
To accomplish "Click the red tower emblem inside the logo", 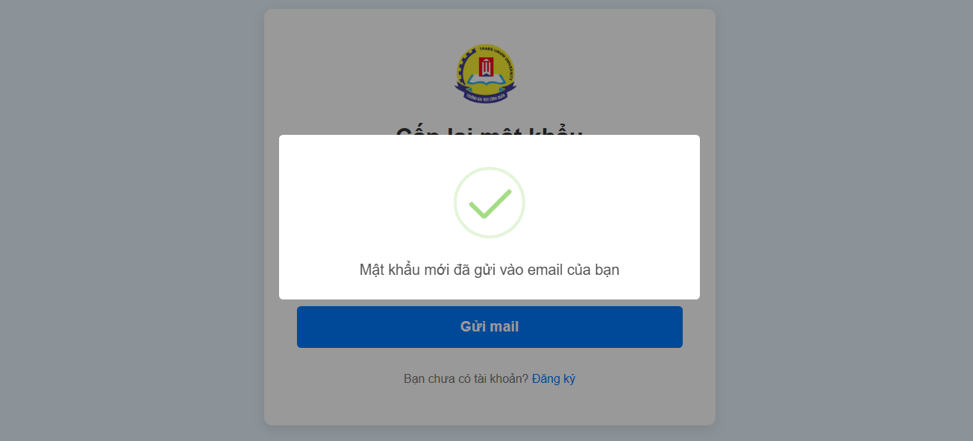I will pyautogui.click(x=486, y=66).
